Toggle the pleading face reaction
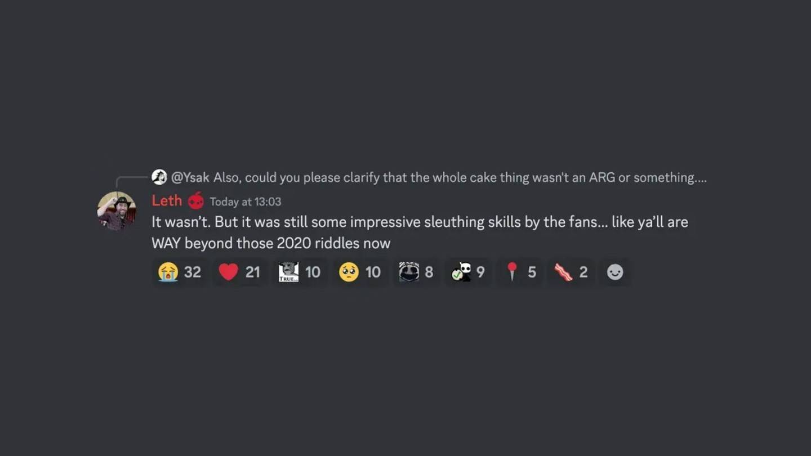Image resolution: width=811 pixels, height=456 pixels. (x=348, y=272)
